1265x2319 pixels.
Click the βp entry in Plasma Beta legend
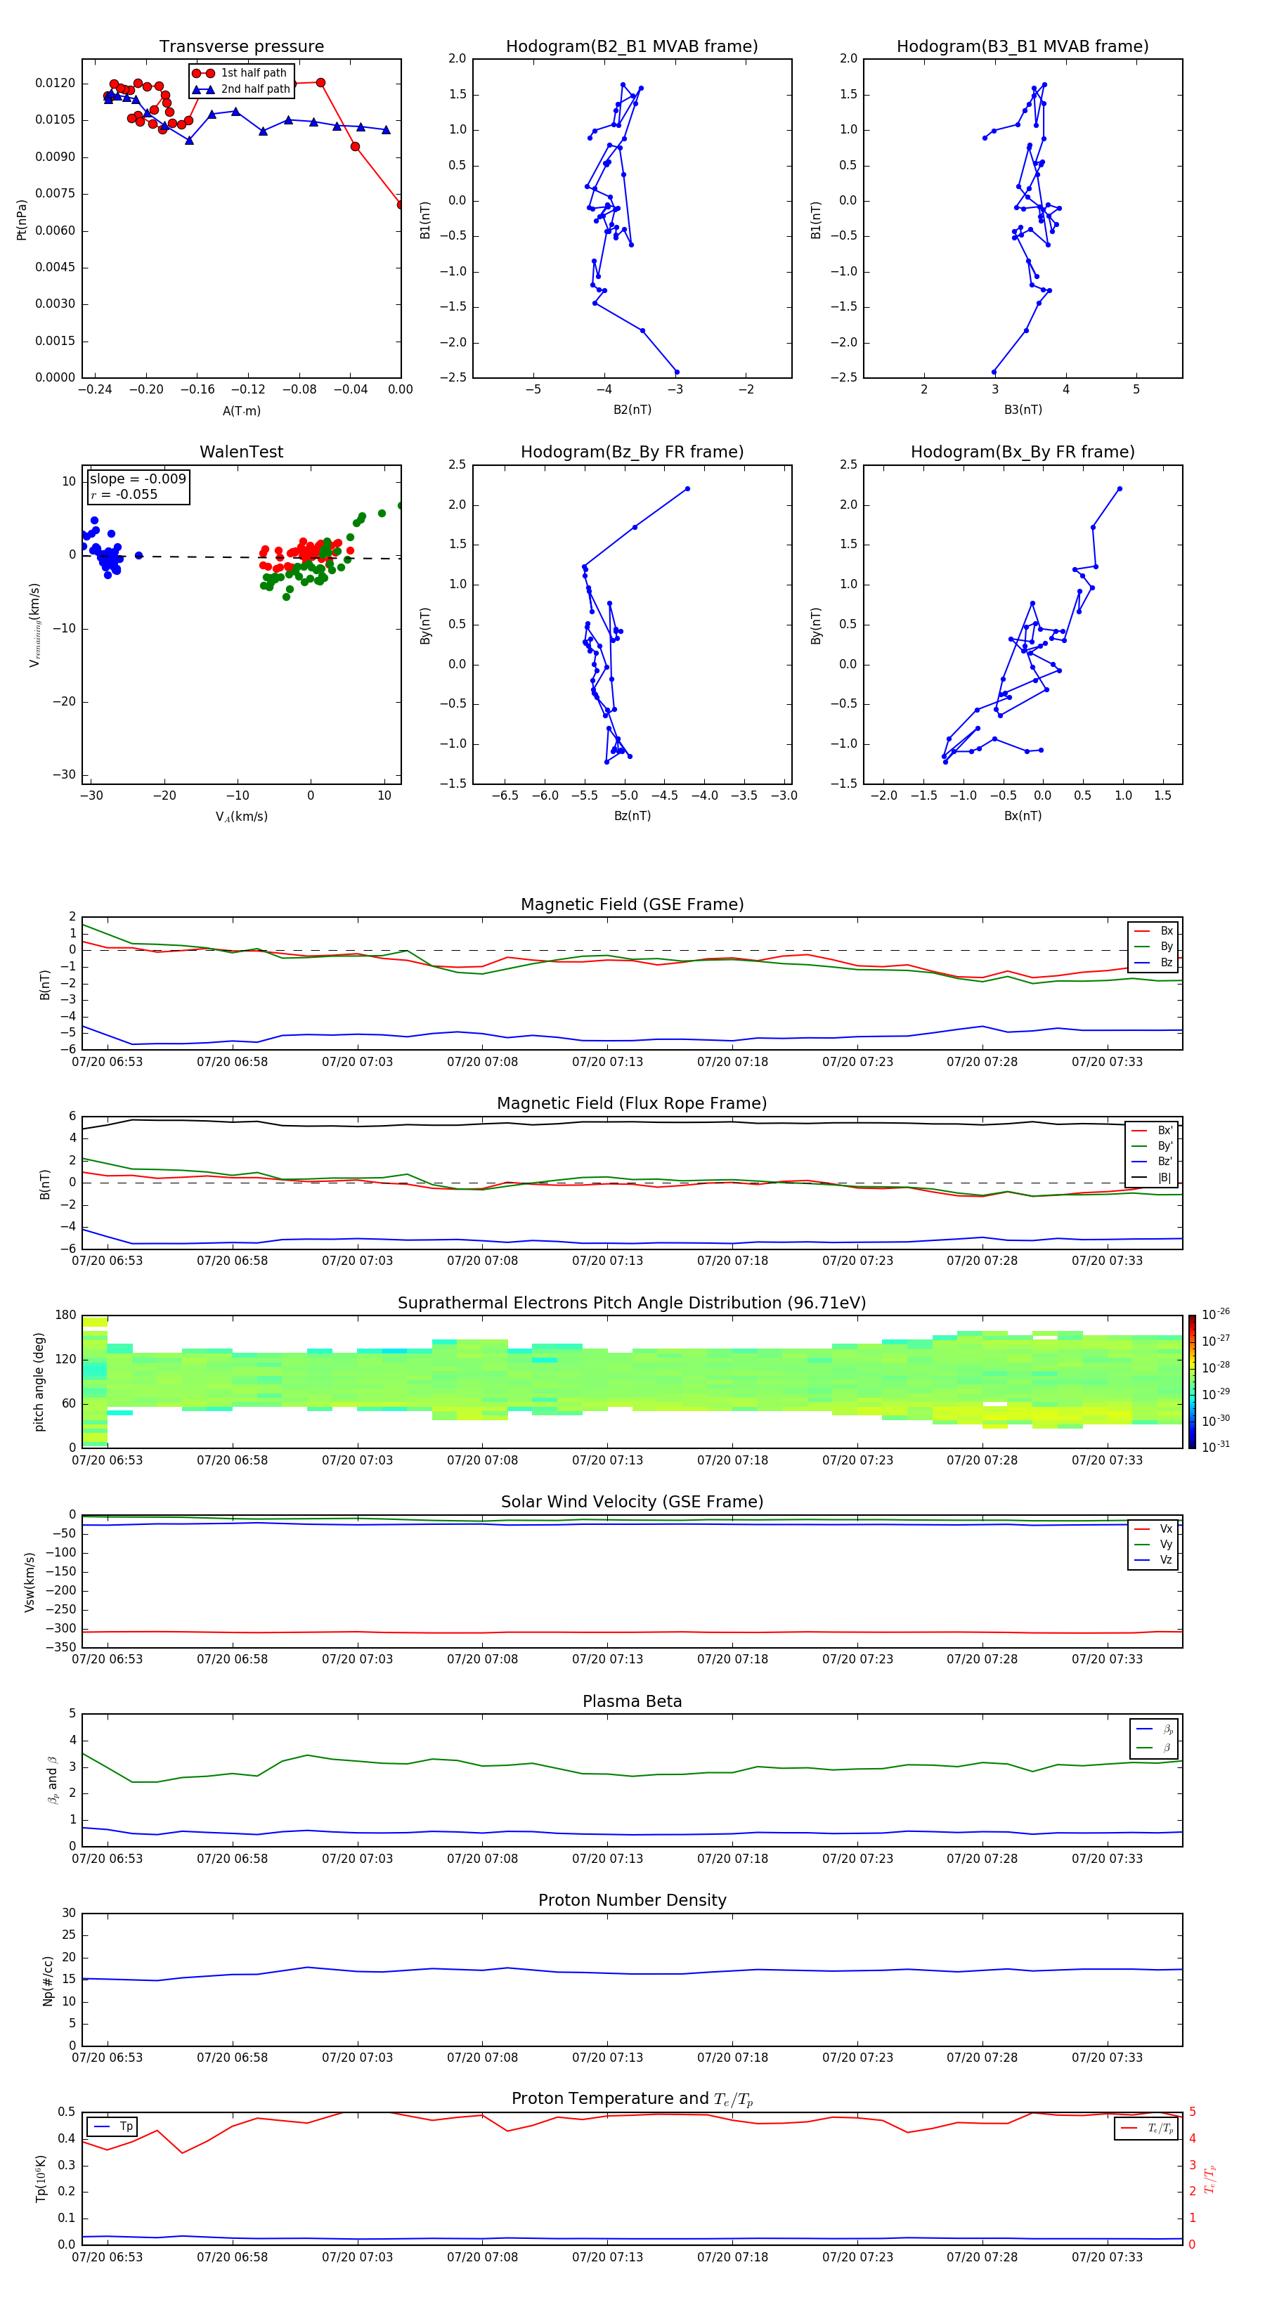click(1154, 1729)
